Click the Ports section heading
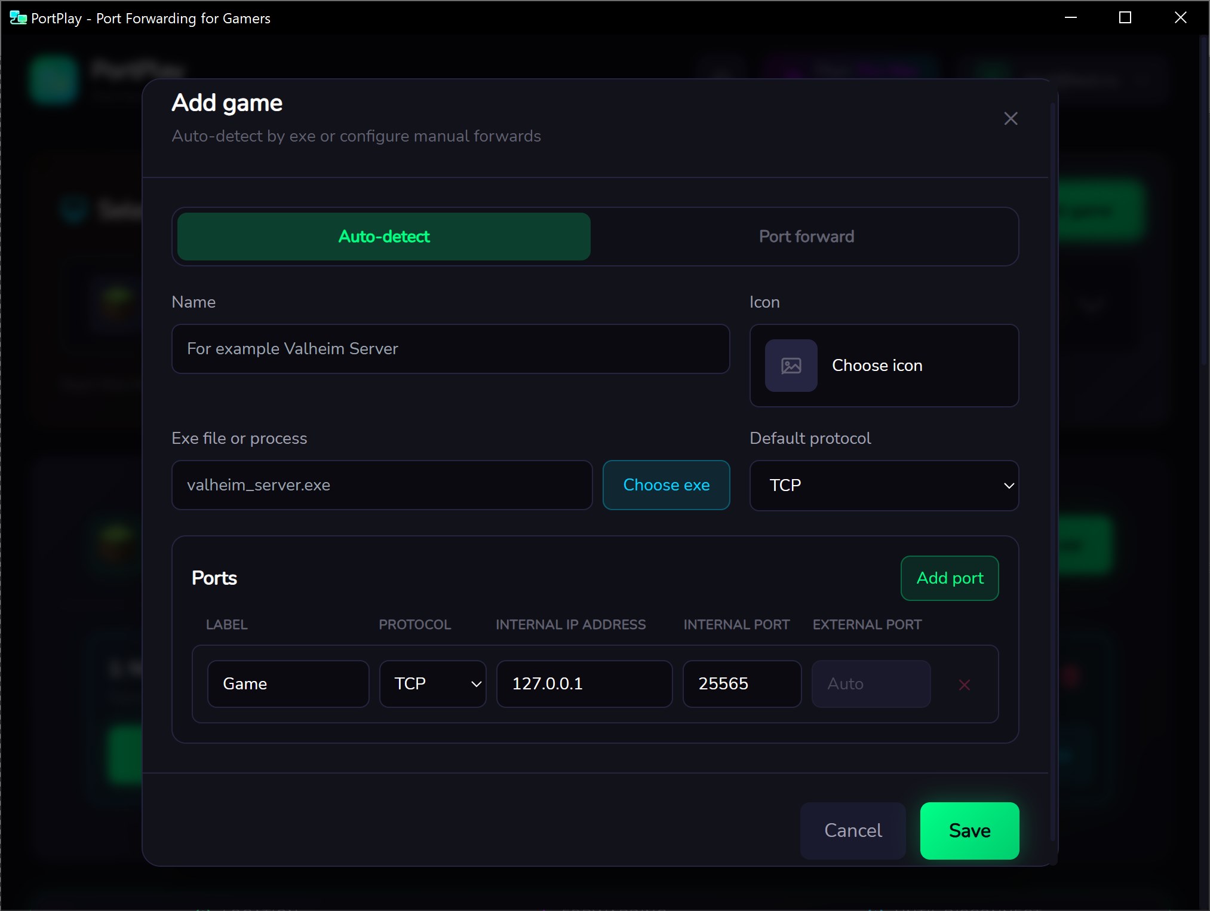Viewport: 1210px width, 911px height. (x=214, y=578)
